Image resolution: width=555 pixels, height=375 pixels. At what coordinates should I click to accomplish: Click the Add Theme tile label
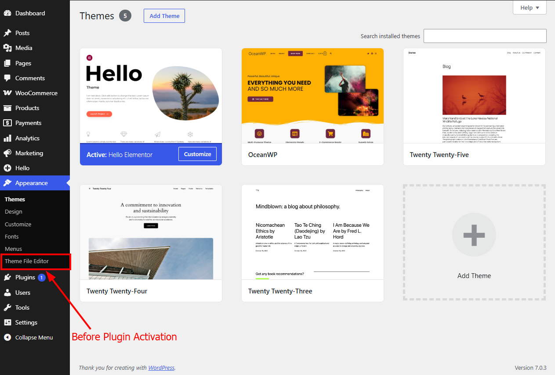click(474, 276)
